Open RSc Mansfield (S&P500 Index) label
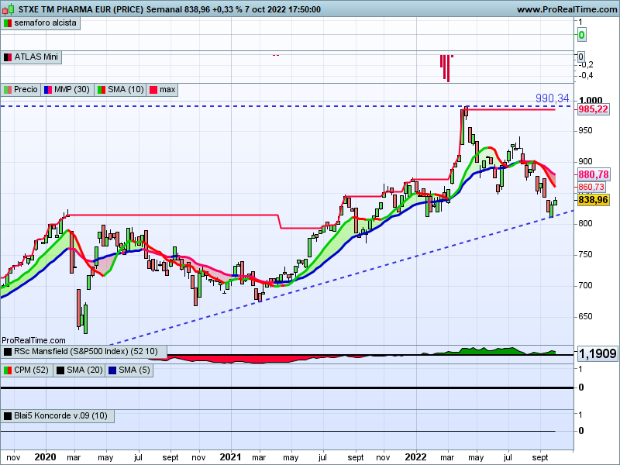This screenshot has width=620, height=465. click(x=86, y=352)
